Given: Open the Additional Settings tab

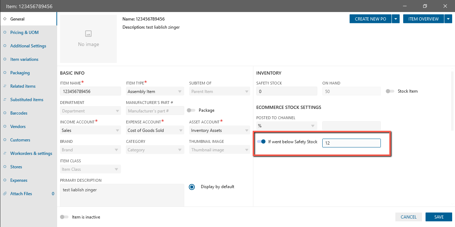Looking at the screenshot, I should coord(28,46).
